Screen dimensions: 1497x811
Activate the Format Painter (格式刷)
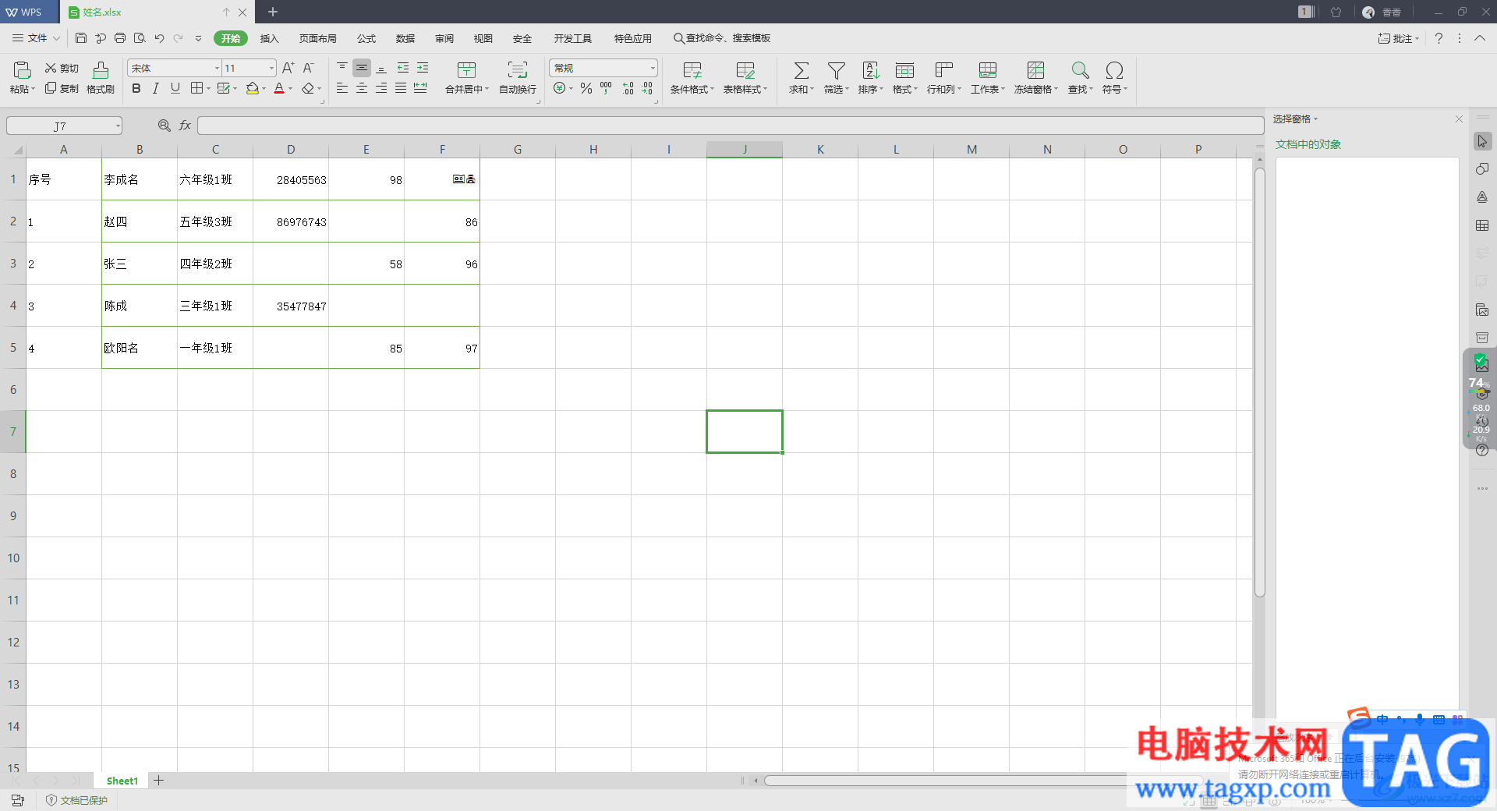[x=101, y=78]
